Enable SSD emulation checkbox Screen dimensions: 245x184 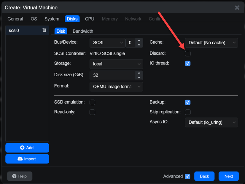92,102
